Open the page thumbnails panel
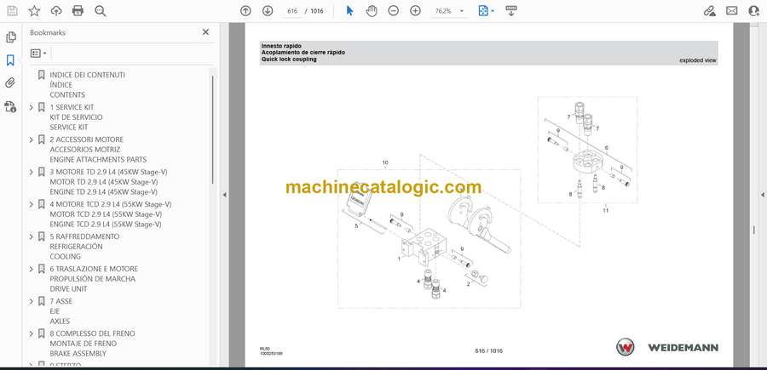The width and height of the screenshot is (767, 370). point(11,37)
